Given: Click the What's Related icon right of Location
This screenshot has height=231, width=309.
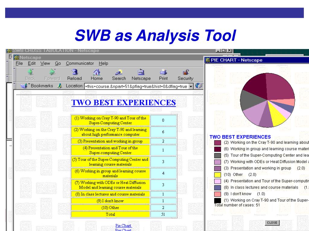Looking at the screenshot, I should [199, 86].
